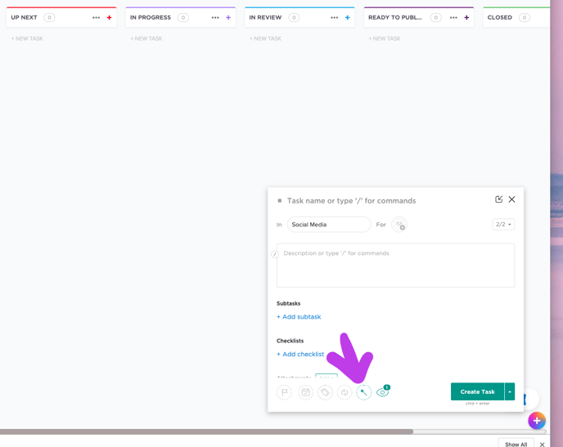Viewport: 563px width, 447px height.
Task: Click the assignee avatar next to For
Action: pyautogui.click(x=399, y=225)
